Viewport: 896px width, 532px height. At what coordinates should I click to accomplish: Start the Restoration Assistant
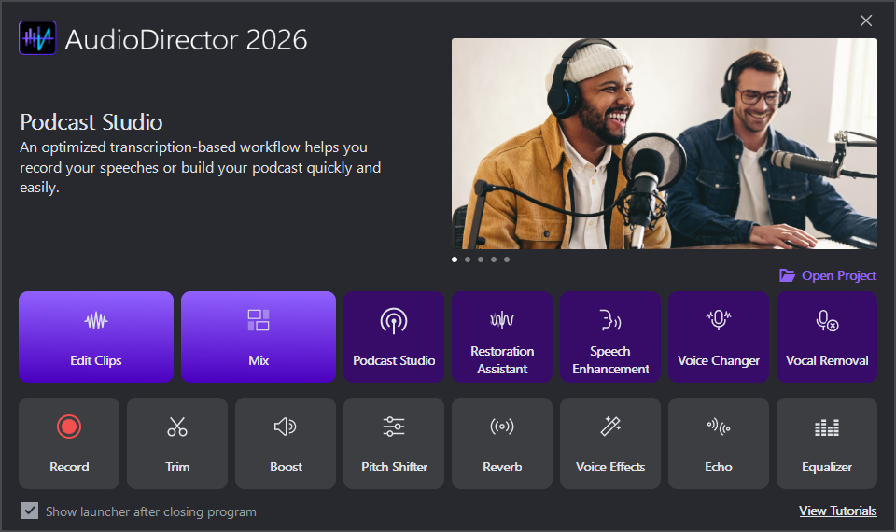[x=502, y=337]
